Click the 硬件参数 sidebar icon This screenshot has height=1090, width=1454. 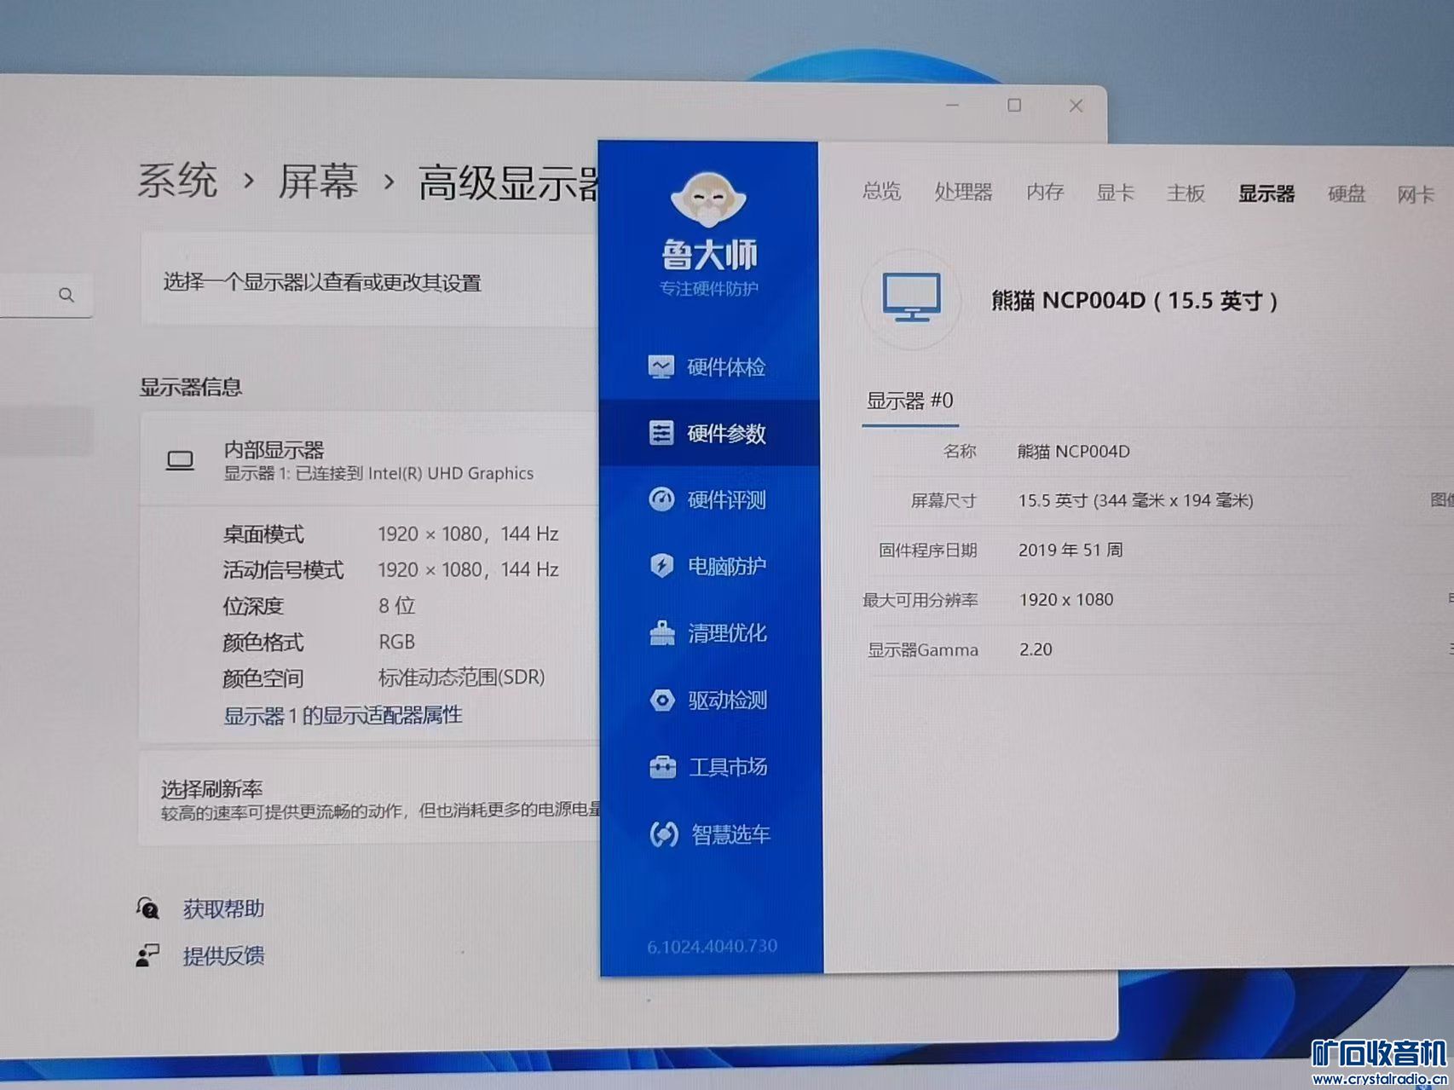coord(661,433)
